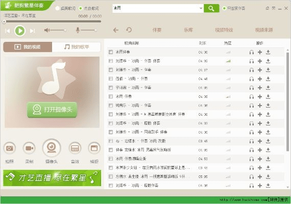Toggle the 只搜索伴奏 option
Viewport: 291px width, 204px height.
(x=224, y=8)
